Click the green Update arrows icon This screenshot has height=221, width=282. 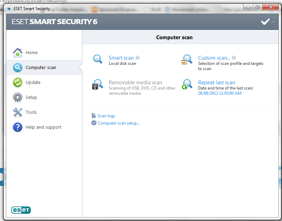coord(18,82)
